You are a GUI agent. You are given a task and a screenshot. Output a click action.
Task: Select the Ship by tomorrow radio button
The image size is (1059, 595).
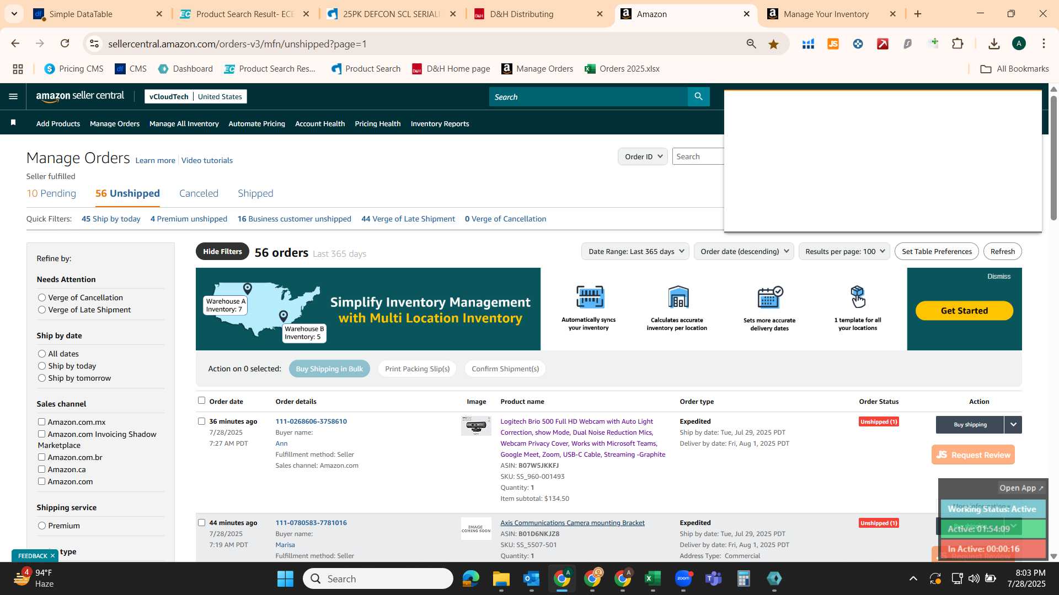42,378
